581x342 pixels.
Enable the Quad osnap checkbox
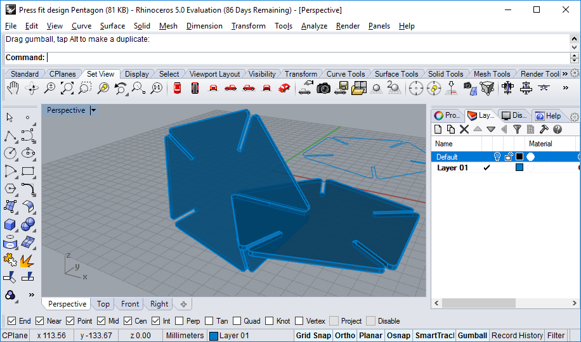(x=237, y=321)
